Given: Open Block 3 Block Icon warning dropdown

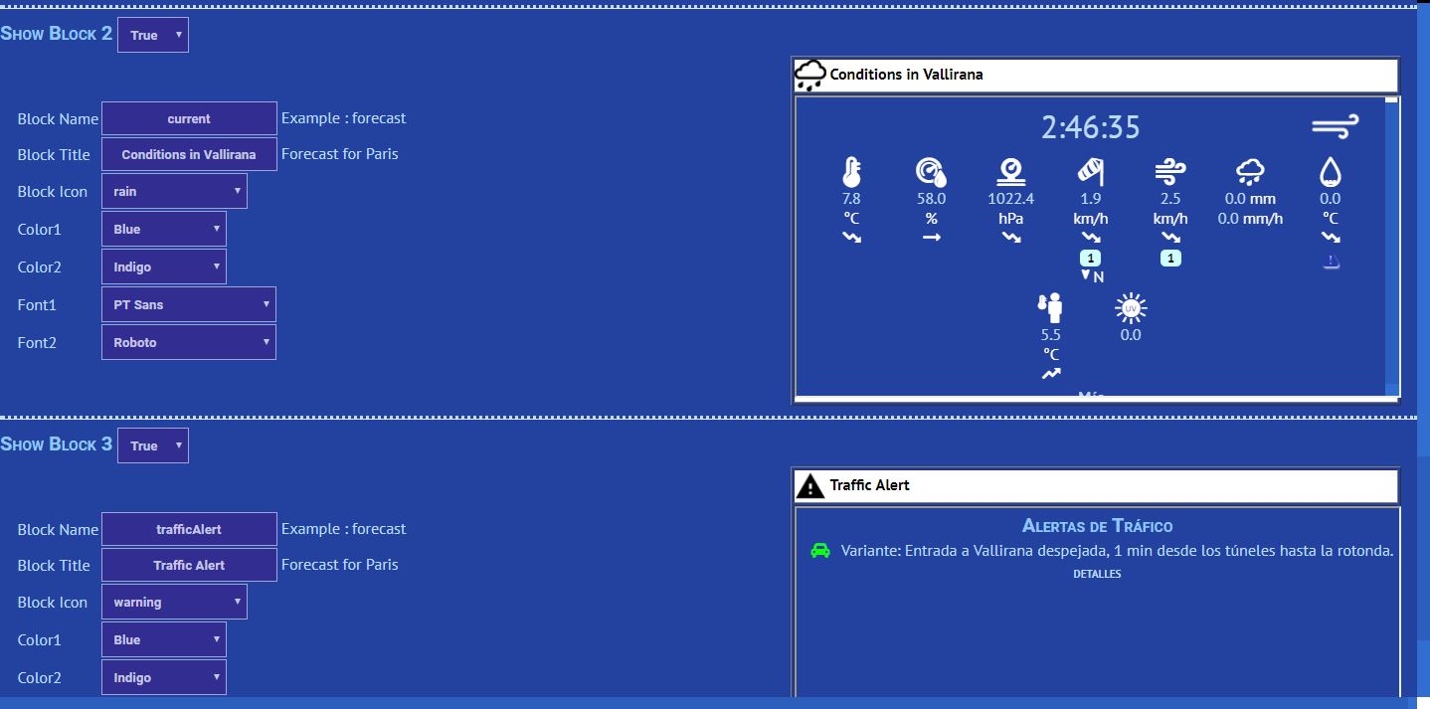Looking at the screenshot, I should pos(174,602).
